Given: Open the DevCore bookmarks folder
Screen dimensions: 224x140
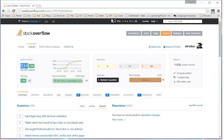Looking at the screenshot, I should coord(59,16).
